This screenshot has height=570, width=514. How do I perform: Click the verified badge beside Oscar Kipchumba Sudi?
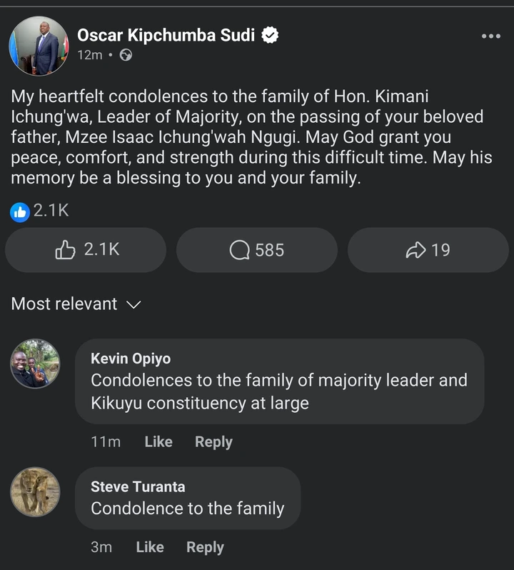(x=270, y=35)
